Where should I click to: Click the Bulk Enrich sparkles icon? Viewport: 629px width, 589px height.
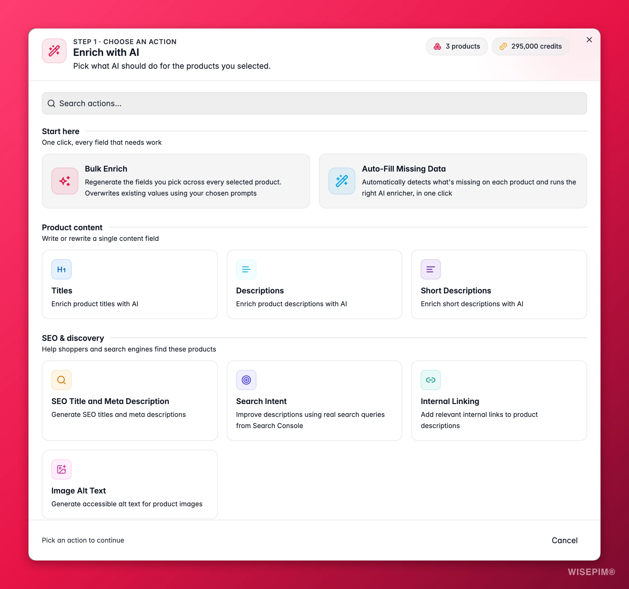click(65, 181)
